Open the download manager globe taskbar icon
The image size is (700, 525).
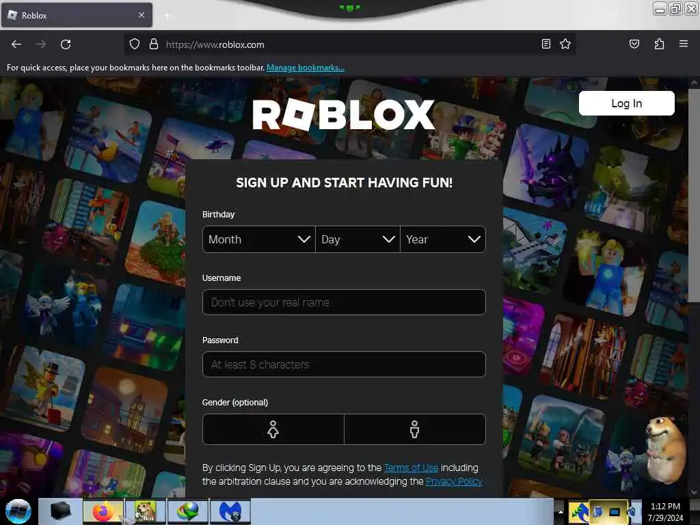(x=188, y=511)
